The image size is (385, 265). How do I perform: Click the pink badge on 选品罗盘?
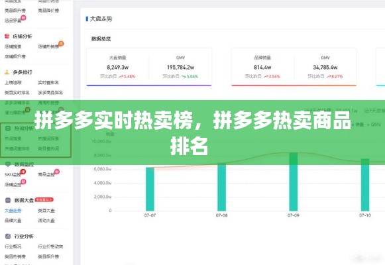[23, 18]
